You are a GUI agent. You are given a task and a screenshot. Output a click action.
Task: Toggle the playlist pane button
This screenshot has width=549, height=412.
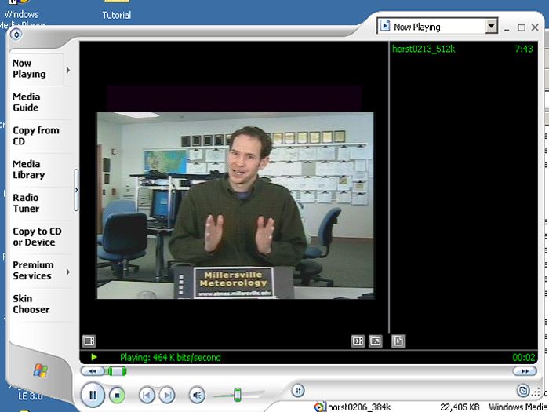398,341
